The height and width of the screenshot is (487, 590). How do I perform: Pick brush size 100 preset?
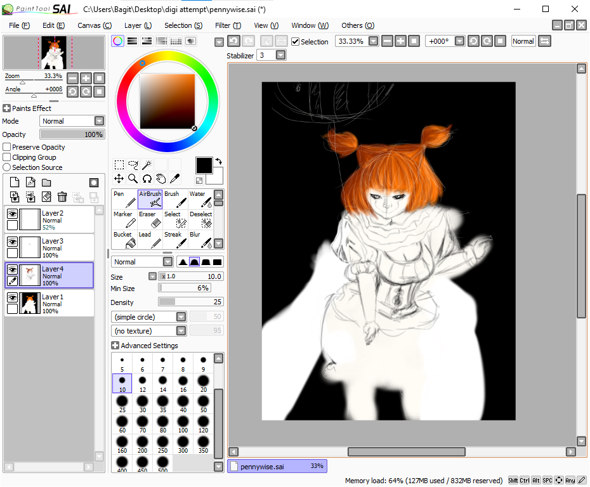click(x=183, y=424)
